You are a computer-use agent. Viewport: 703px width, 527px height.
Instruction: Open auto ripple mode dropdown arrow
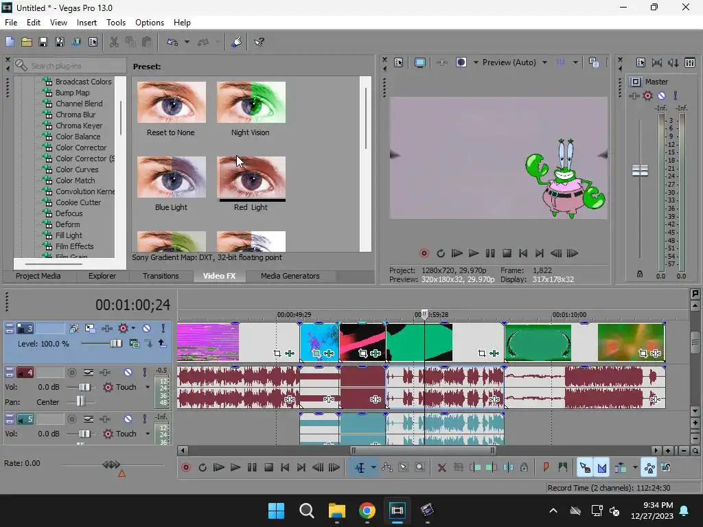(635, 468)
